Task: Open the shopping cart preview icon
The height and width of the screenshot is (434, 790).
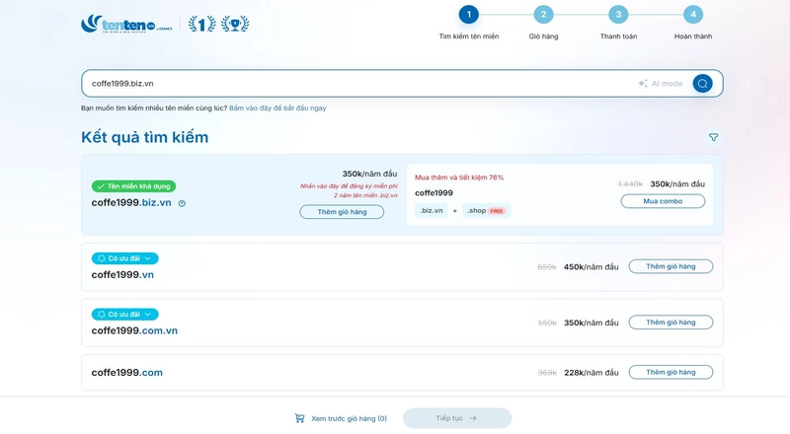Action: 300,418
